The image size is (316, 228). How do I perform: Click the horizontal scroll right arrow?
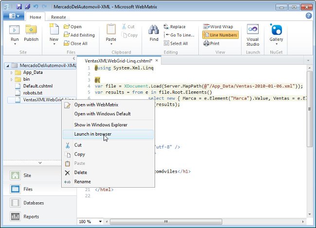click(303, 222)
